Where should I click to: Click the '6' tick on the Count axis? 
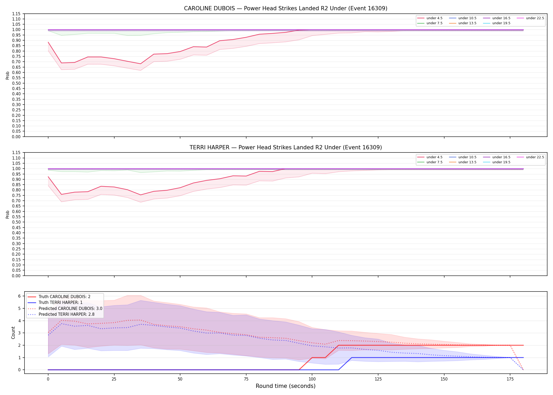pos(19,296)
